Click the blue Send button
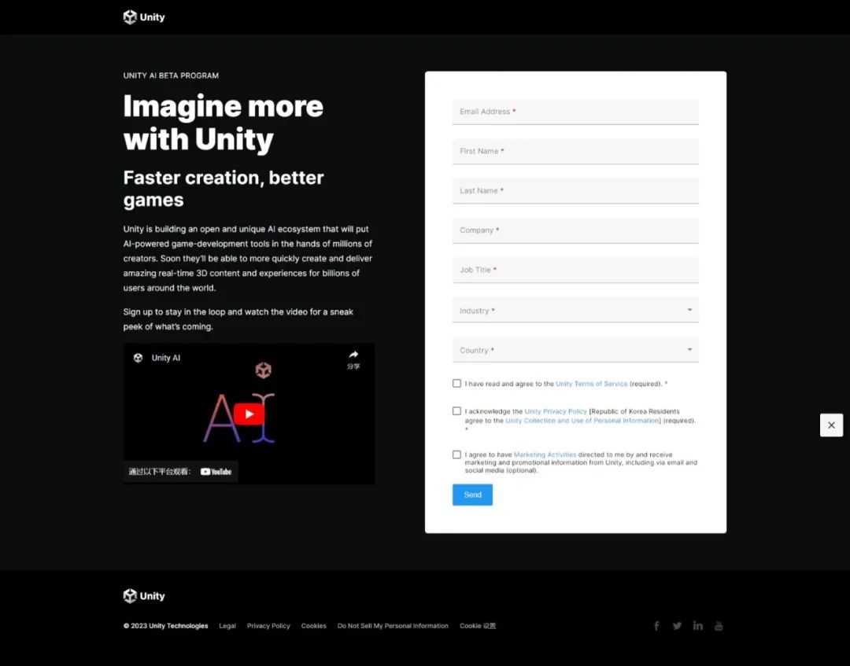 point(473,495)
